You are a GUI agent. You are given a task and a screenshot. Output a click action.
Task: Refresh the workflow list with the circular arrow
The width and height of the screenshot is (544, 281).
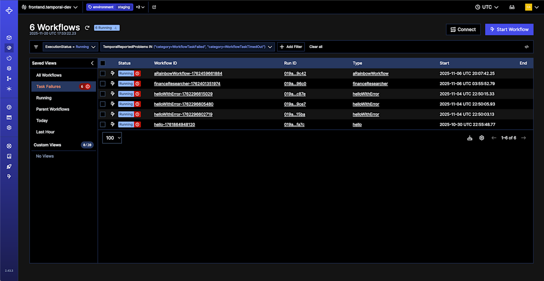coord(87,28)
